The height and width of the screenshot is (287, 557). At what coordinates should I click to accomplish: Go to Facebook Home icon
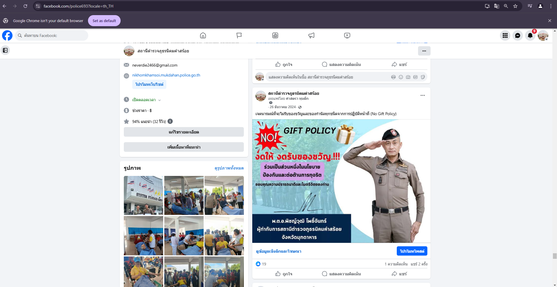pyautogui.click(x=203, y=35)
